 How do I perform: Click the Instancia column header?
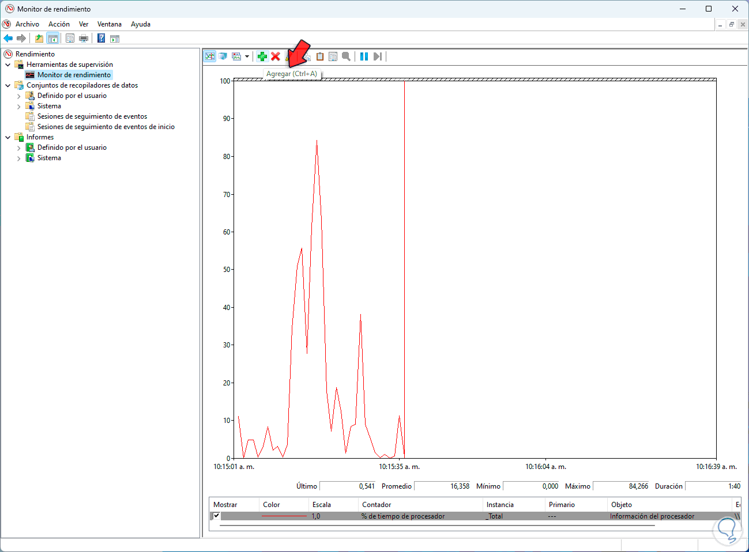[x=514, y=505]
